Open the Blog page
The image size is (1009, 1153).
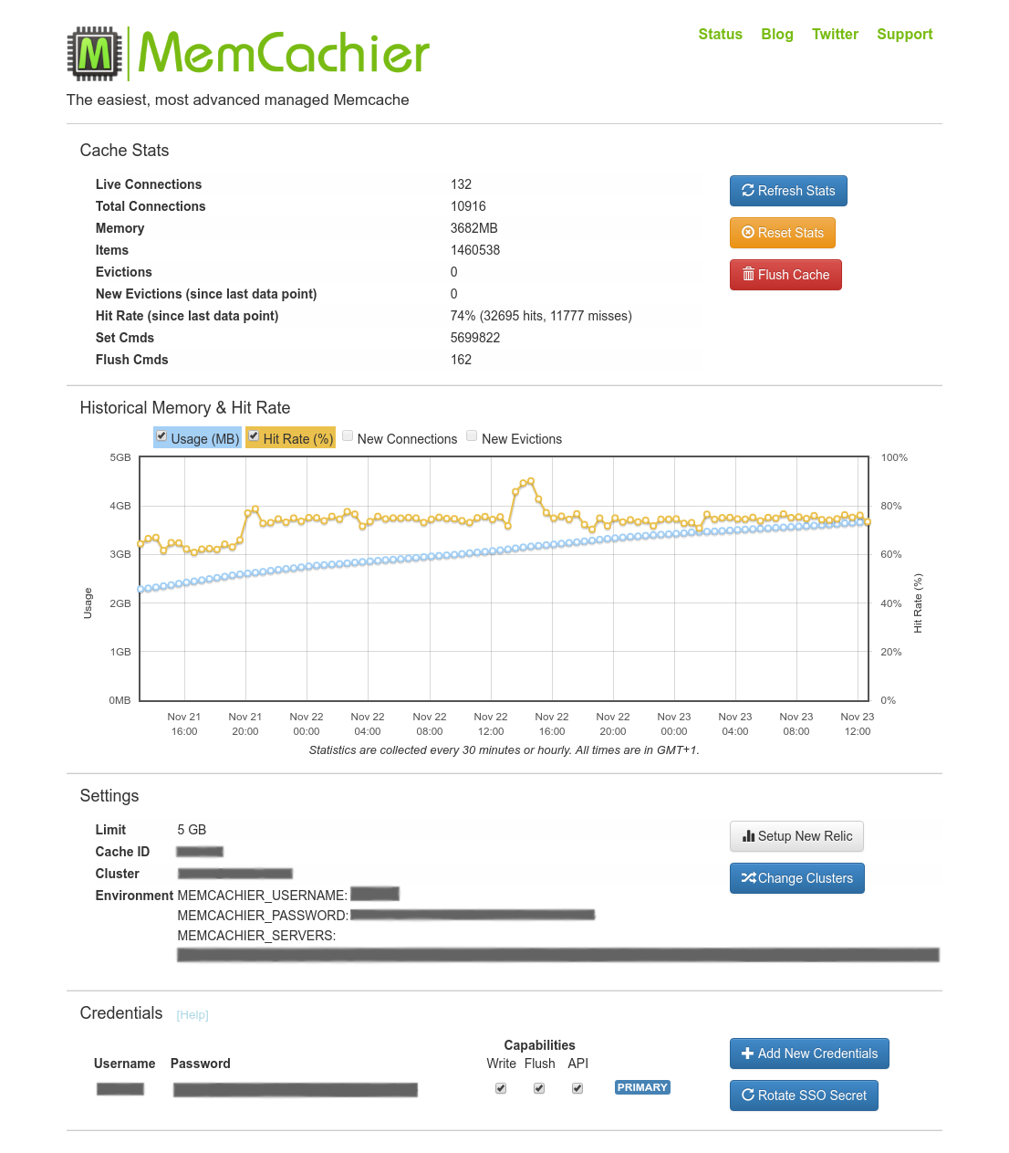click(777, 35)
